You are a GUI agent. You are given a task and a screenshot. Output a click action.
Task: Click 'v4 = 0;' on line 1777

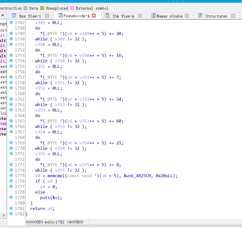(49, 187)
